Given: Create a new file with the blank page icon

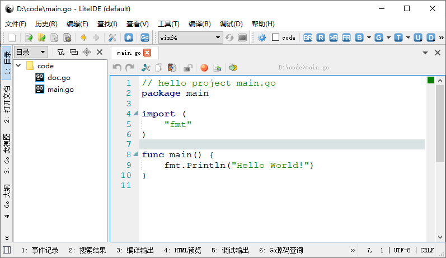Looking at the screenshot, I should 12,37.
